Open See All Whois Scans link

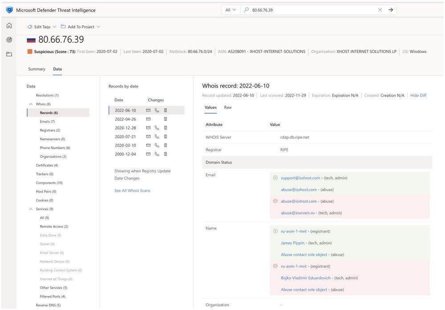pos(132,191)
